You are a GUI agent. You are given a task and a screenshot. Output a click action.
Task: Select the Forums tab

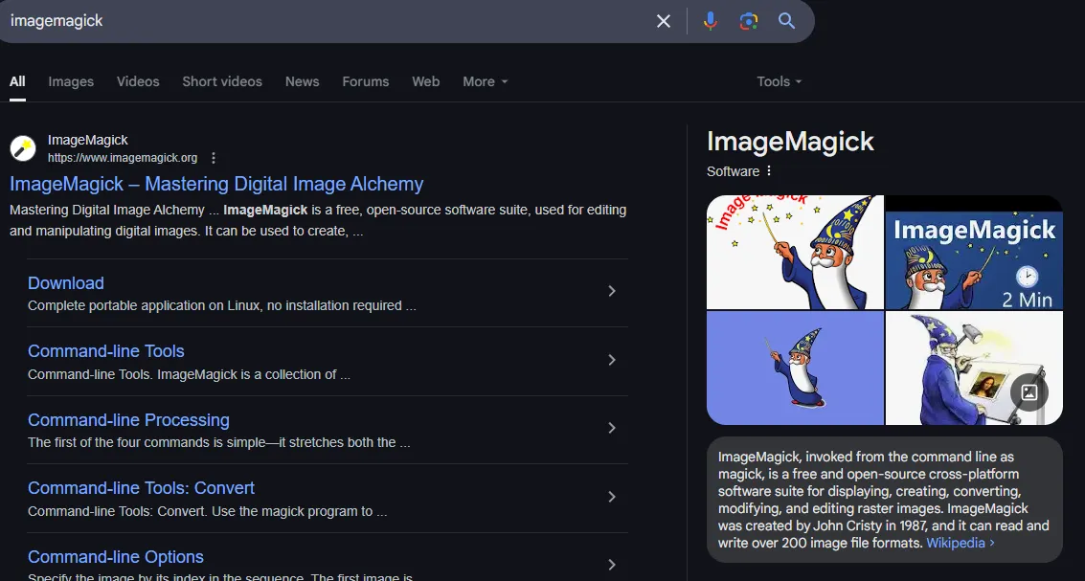click(366, 81)
